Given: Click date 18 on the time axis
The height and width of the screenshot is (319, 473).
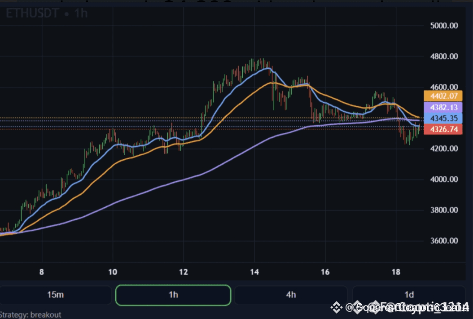Looking at the screenshot, I should pyautogui.click(x=396, y=271).
